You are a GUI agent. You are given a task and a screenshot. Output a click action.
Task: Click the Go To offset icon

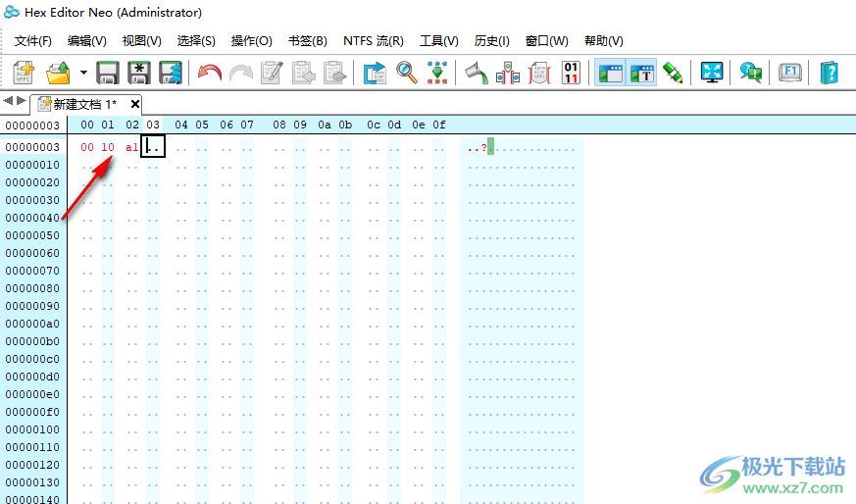375,73
